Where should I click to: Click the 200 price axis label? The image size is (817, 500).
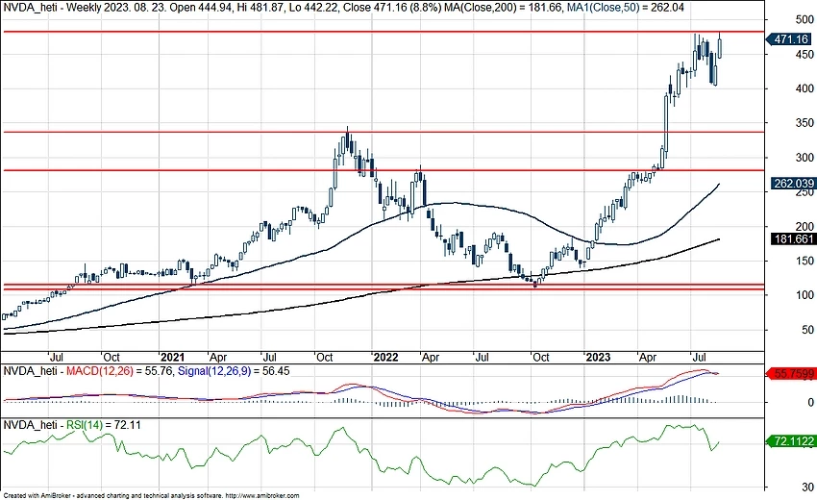click(805, 226)
